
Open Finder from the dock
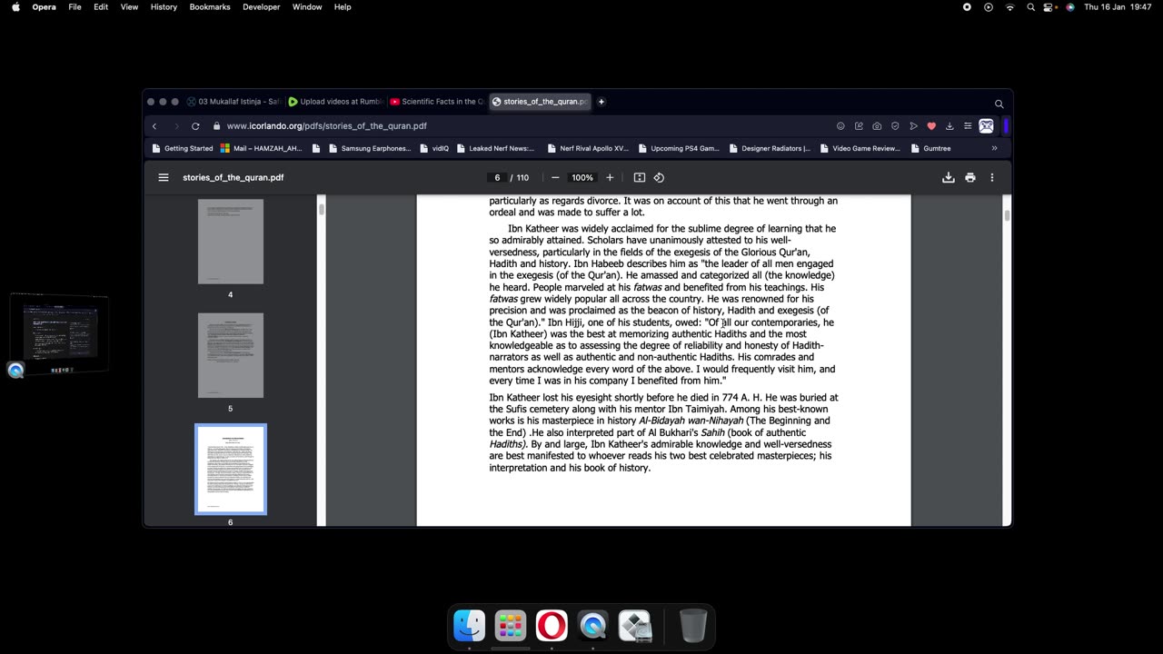click(470, 626)
